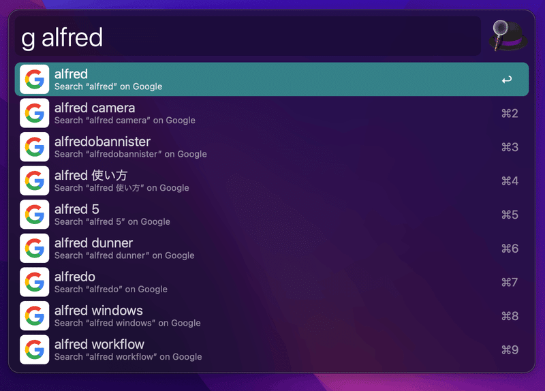Screen dimensions: 545x391
Task: Click subtitle 'Search “alfred 5” on Google'
Action: 112,222
